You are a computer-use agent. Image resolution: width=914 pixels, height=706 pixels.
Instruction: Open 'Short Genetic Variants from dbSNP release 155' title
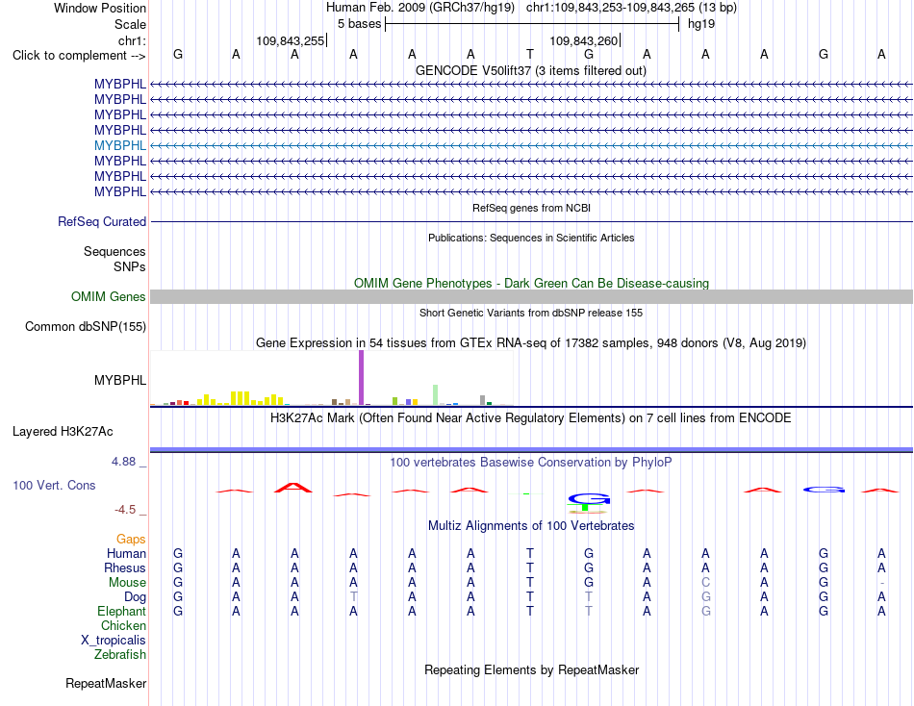tap(531, 313)
